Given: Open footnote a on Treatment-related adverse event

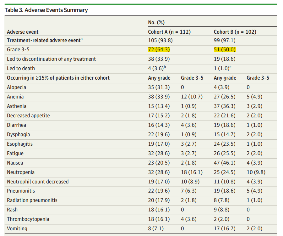Looking at the screenshot, I should coord(82,39).
